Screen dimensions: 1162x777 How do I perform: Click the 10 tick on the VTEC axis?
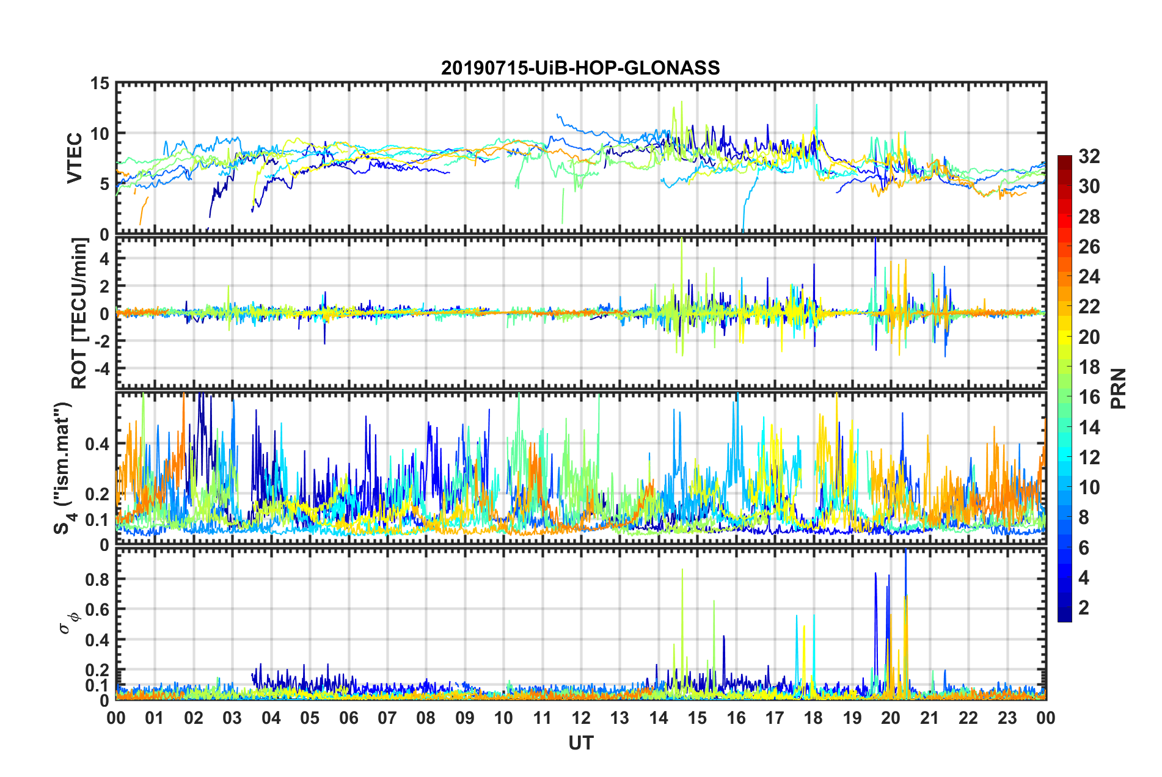pyautogui.click(x=100, y=133)
